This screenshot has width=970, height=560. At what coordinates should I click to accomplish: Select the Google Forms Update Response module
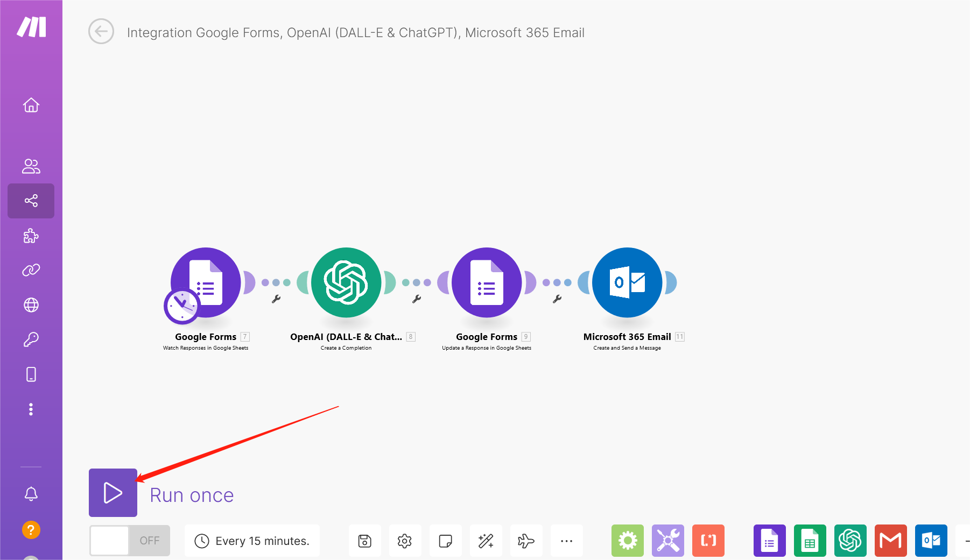point(487,282)
